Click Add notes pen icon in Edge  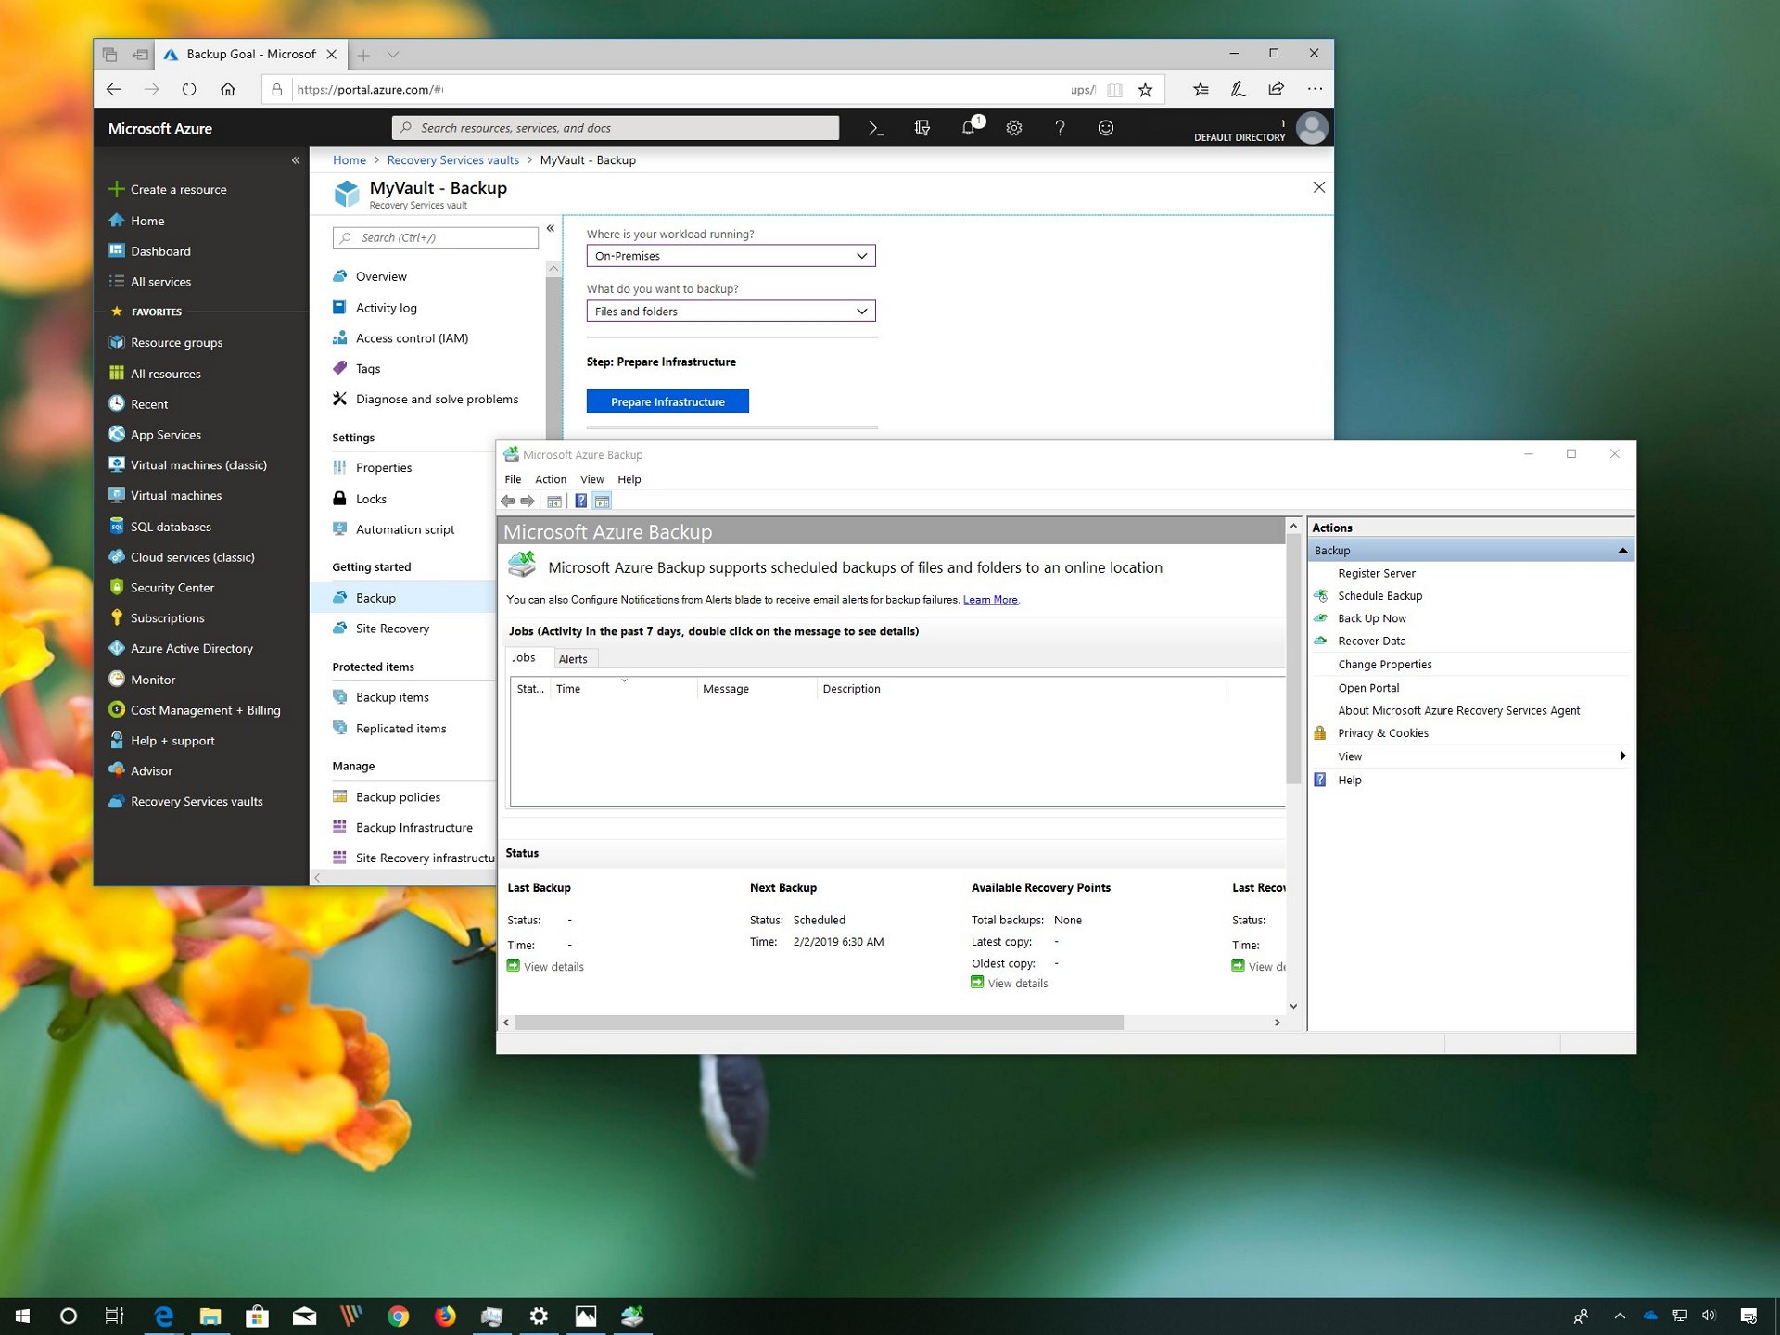click(1238, 89)
